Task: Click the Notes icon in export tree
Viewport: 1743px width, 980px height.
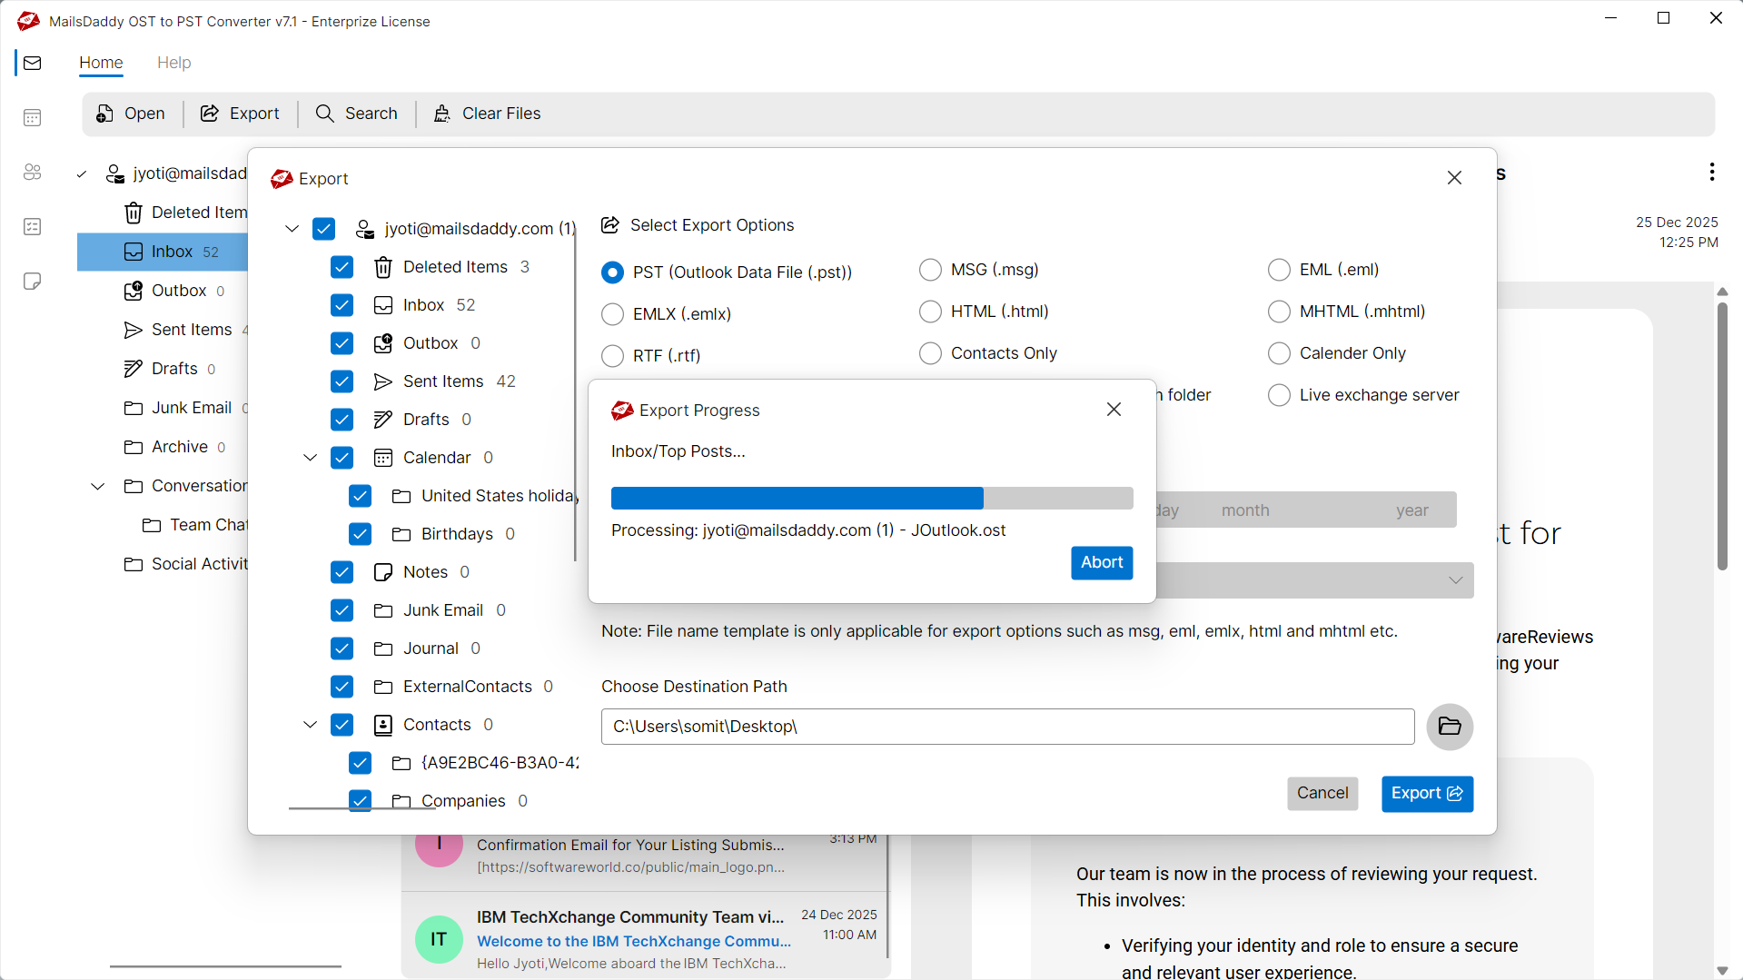Action: (383, 572)
